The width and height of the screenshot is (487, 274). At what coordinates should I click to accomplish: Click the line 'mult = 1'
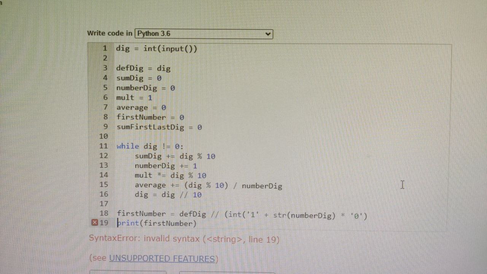(x=134, y=97)
